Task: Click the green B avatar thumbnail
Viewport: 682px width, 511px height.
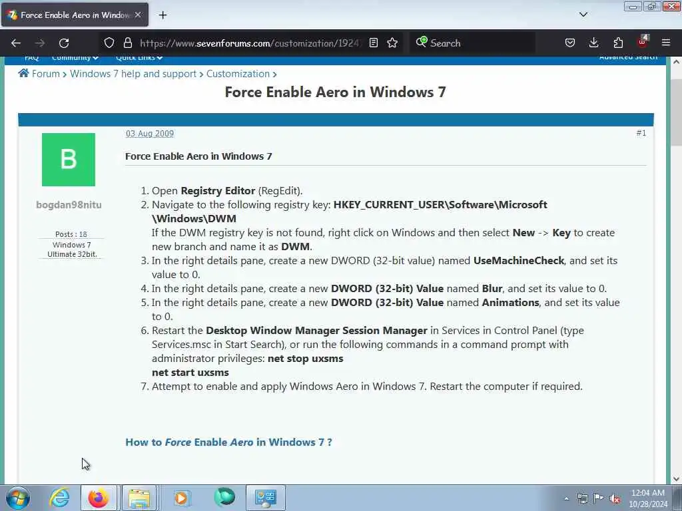Action: point(69,160)
